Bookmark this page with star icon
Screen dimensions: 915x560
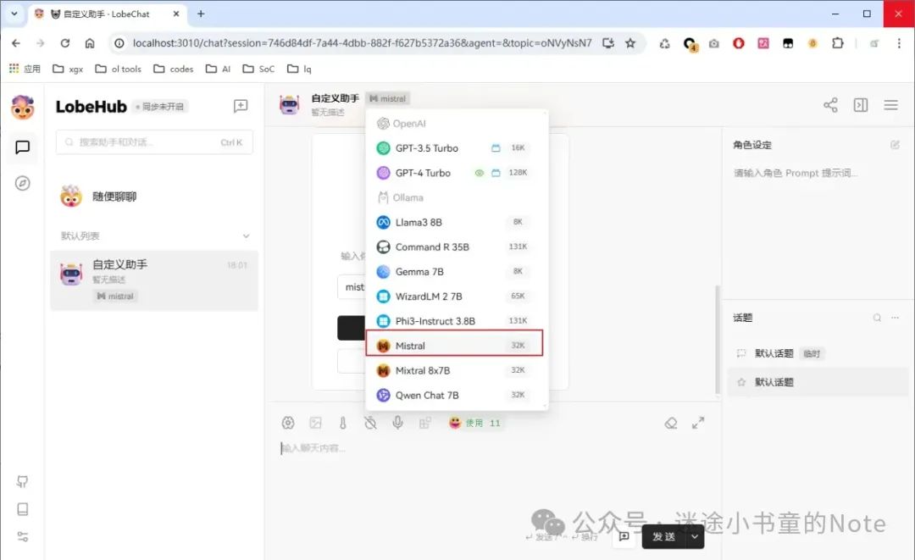click(630, 43)
